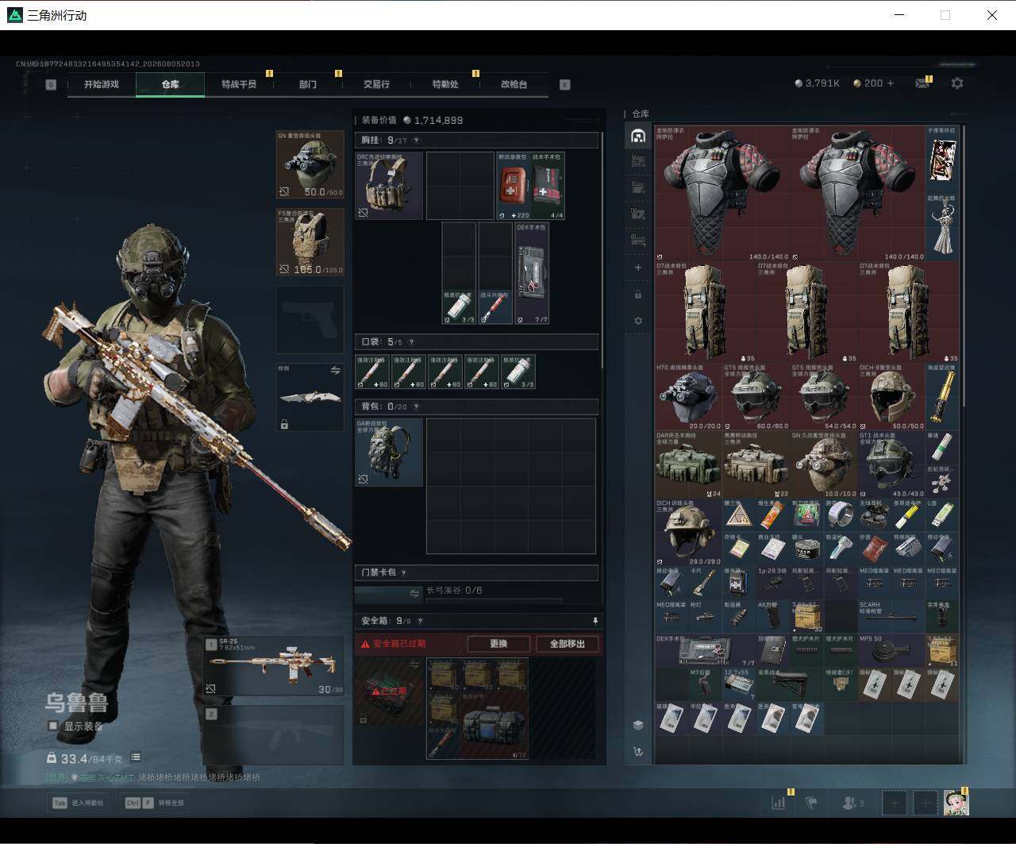Switch to the 仓库 tab
Image resolution: width=1016 pixels, height=844 pixels.
click(x=171, y=84)
